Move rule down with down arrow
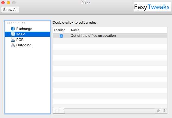172x118 pixels. pyautogui.click(x=164, y=111)
